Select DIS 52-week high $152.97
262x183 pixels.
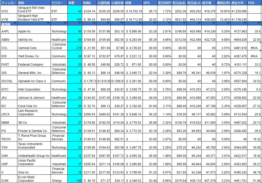[104, 54]
